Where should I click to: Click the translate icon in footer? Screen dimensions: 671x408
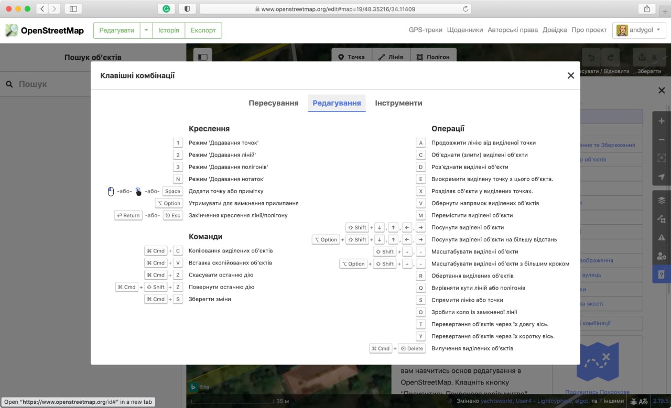tap(643, 402)
